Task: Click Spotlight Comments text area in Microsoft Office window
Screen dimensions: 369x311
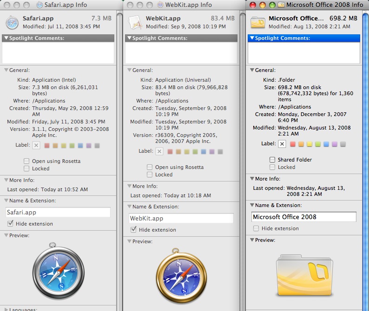Action: (304, 52)
